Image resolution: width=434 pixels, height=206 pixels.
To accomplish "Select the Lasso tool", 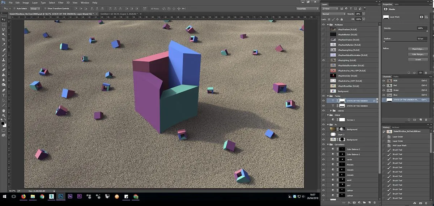I will 4,29.
